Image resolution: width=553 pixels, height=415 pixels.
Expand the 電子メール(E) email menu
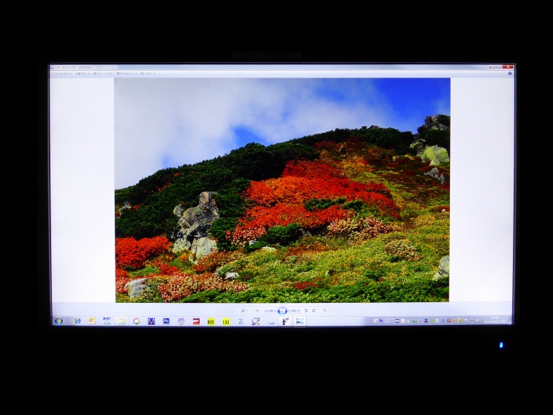102,73
